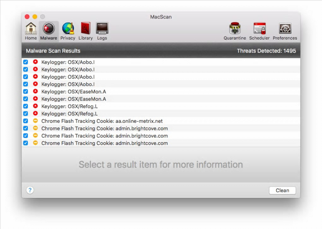Toggle the second admin.brightcove.com cookie checkbox

coord(26,136)
